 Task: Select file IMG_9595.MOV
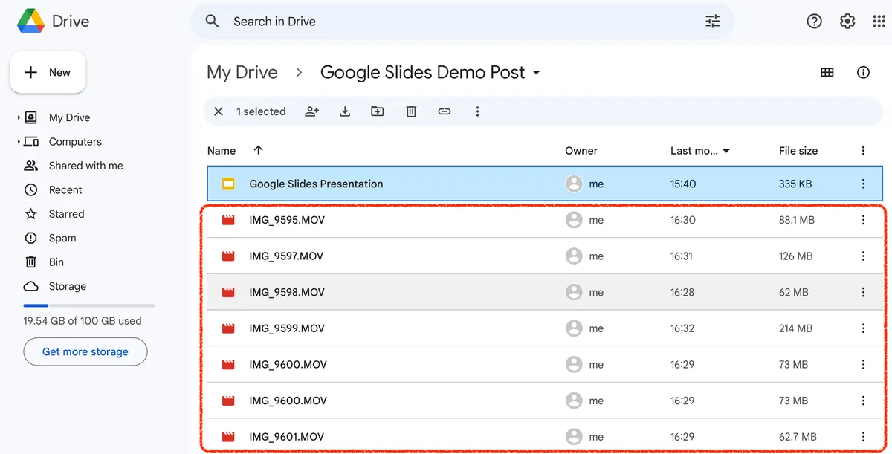(x=287, y=220)
